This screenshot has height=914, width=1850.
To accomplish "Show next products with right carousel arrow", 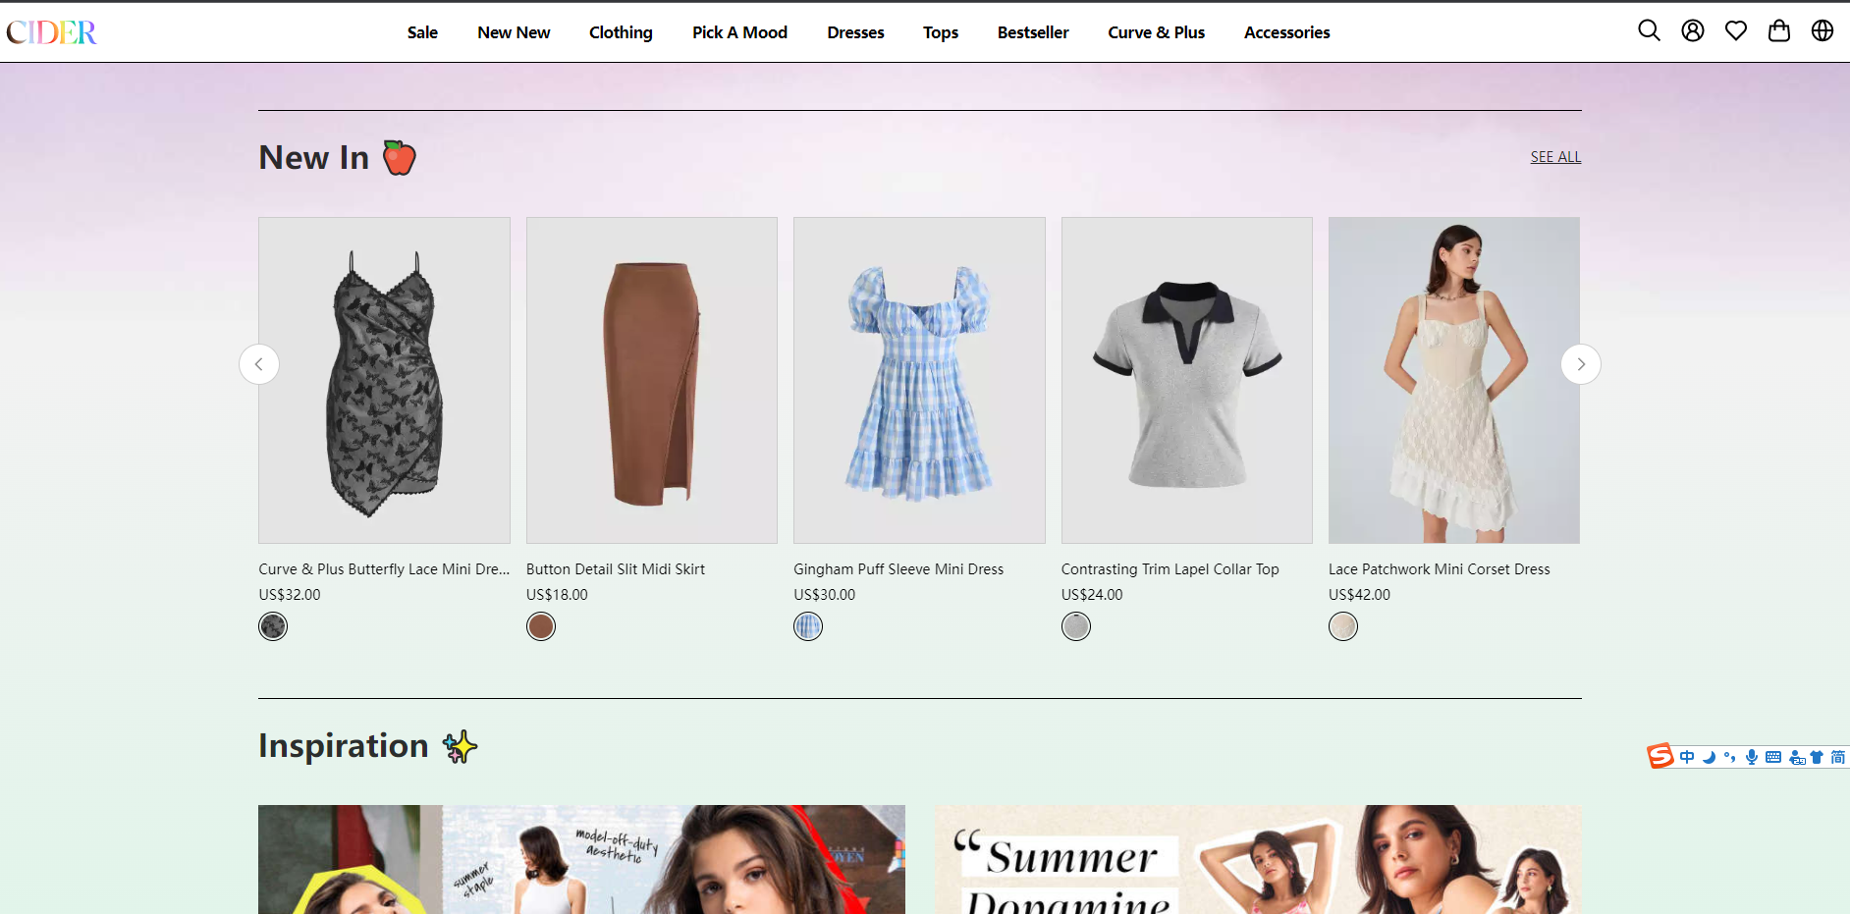I will [x=1580, y=364].
